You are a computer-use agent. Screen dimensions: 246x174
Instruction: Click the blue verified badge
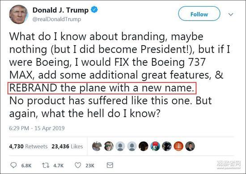pos(94,10)
